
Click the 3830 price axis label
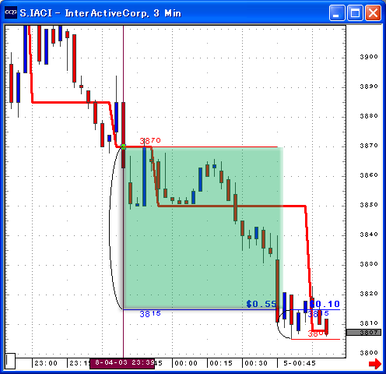pos(369,264)
